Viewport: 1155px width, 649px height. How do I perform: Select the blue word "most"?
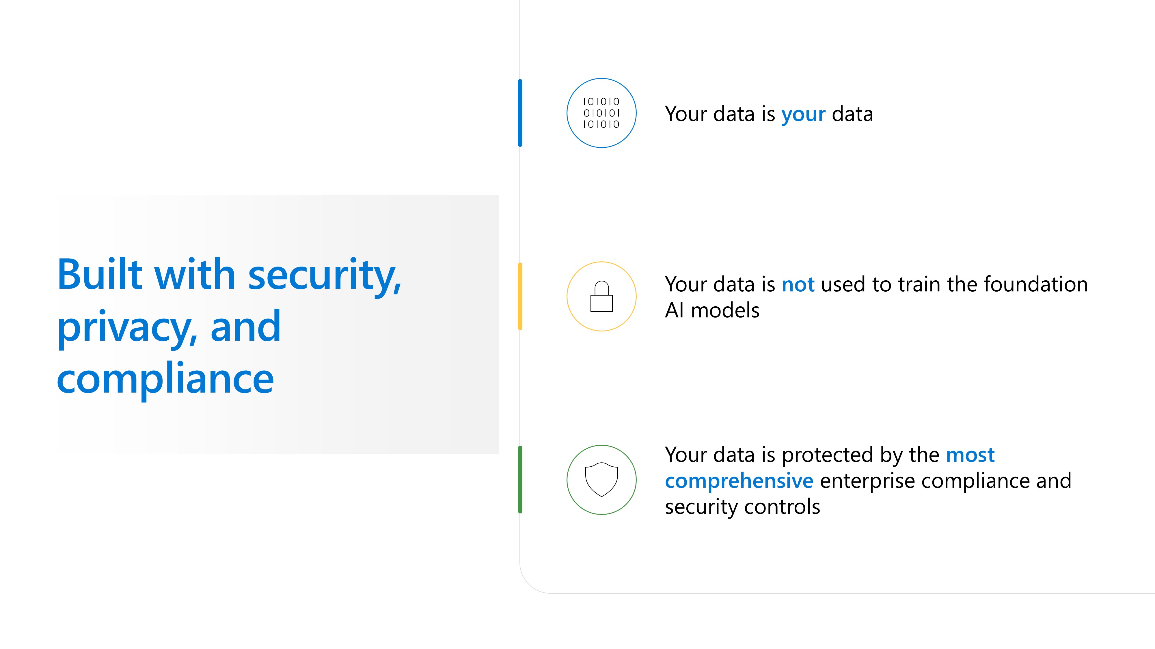pyautogui.click(x=970, y=455)
